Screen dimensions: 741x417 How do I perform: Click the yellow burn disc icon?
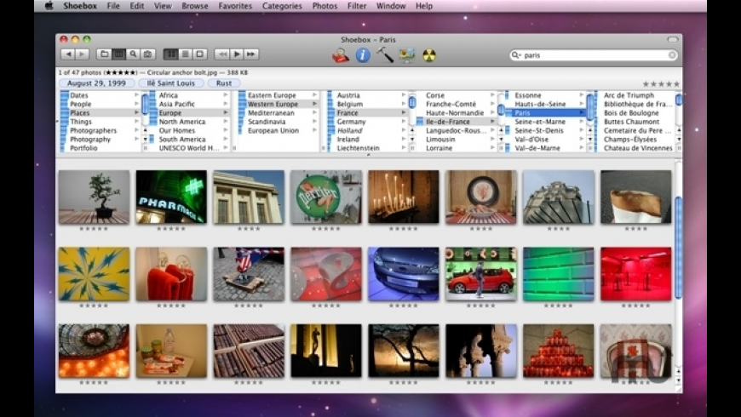(x=429, y=55)
